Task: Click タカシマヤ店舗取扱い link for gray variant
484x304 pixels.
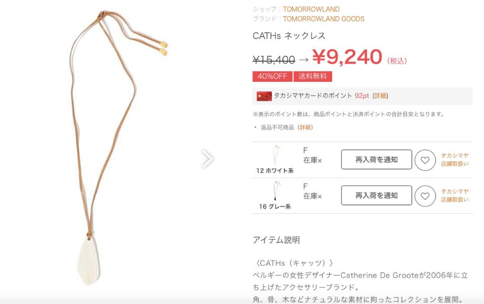Action: [455, 195]
